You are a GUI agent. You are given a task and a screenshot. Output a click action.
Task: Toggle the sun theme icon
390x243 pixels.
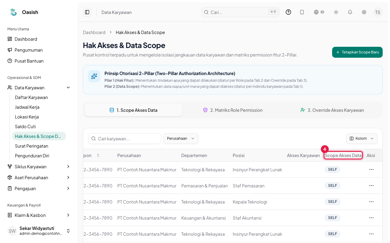[336, 12]
